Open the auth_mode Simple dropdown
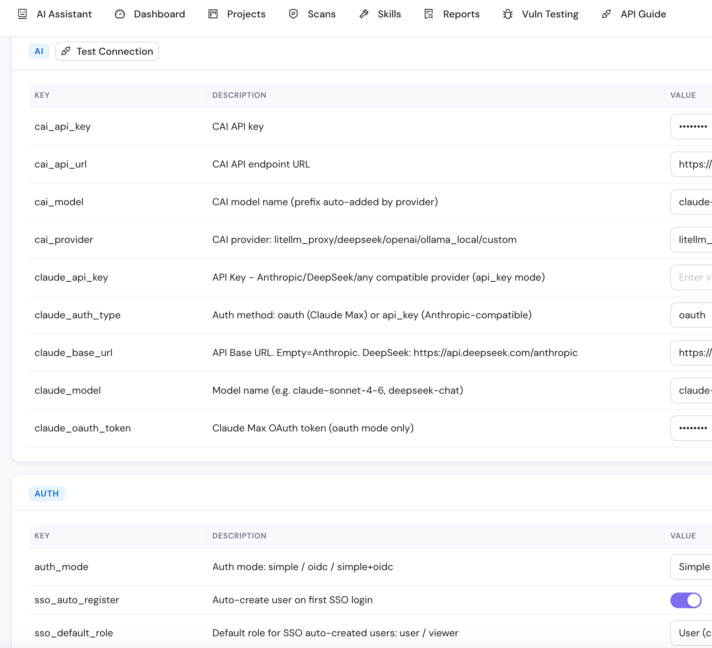Viewport: 712px width, 648px height. [x=691, y=567]
